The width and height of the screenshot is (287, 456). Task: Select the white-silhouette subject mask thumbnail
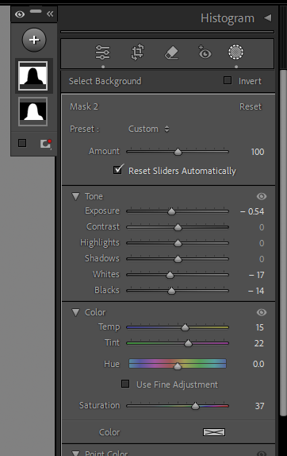coord(33,112)
